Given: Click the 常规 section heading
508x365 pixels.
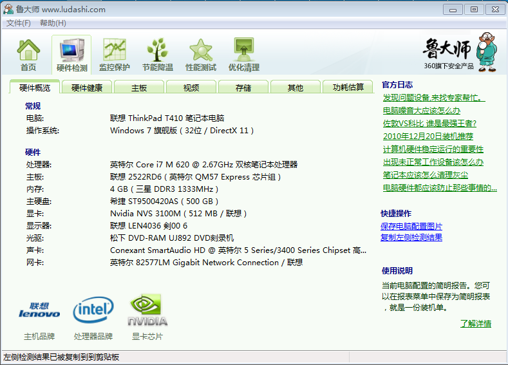Looking at the screenshot, I should pyautogui.click(x=33, y=106).
